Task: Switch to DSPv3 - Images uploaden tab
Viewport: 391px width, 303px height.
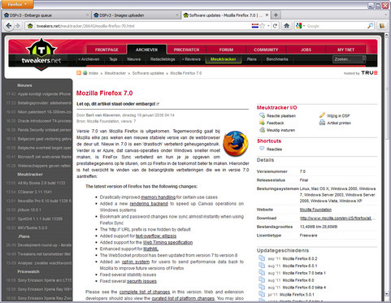Action: [x=137, y=15]
